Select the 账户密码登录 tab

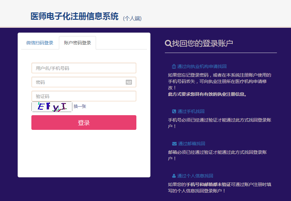click(77, 43)
